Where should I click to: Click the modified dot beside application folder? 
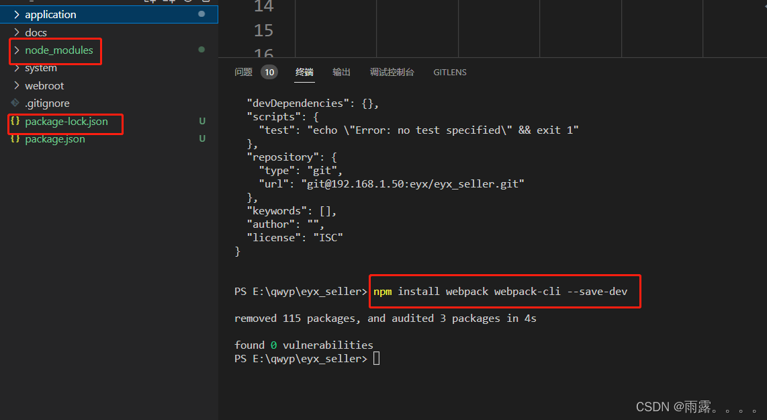point(201,13)
